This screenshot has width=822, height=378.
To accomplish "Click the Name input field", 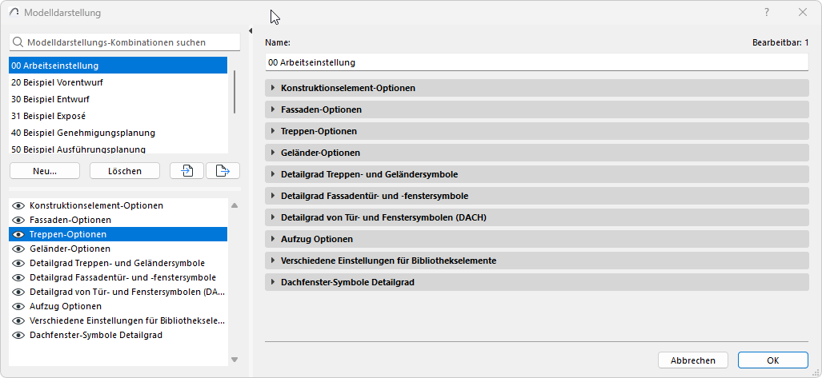I will pyautogui.click(x=536, y=62).
